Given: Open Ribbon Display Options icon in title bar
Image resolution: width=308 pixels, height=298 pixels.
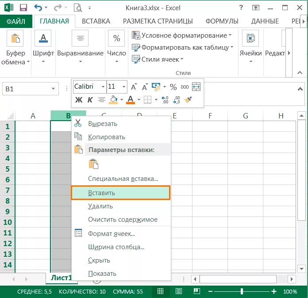Looking at the screenshot, I should tap(255, 8).
